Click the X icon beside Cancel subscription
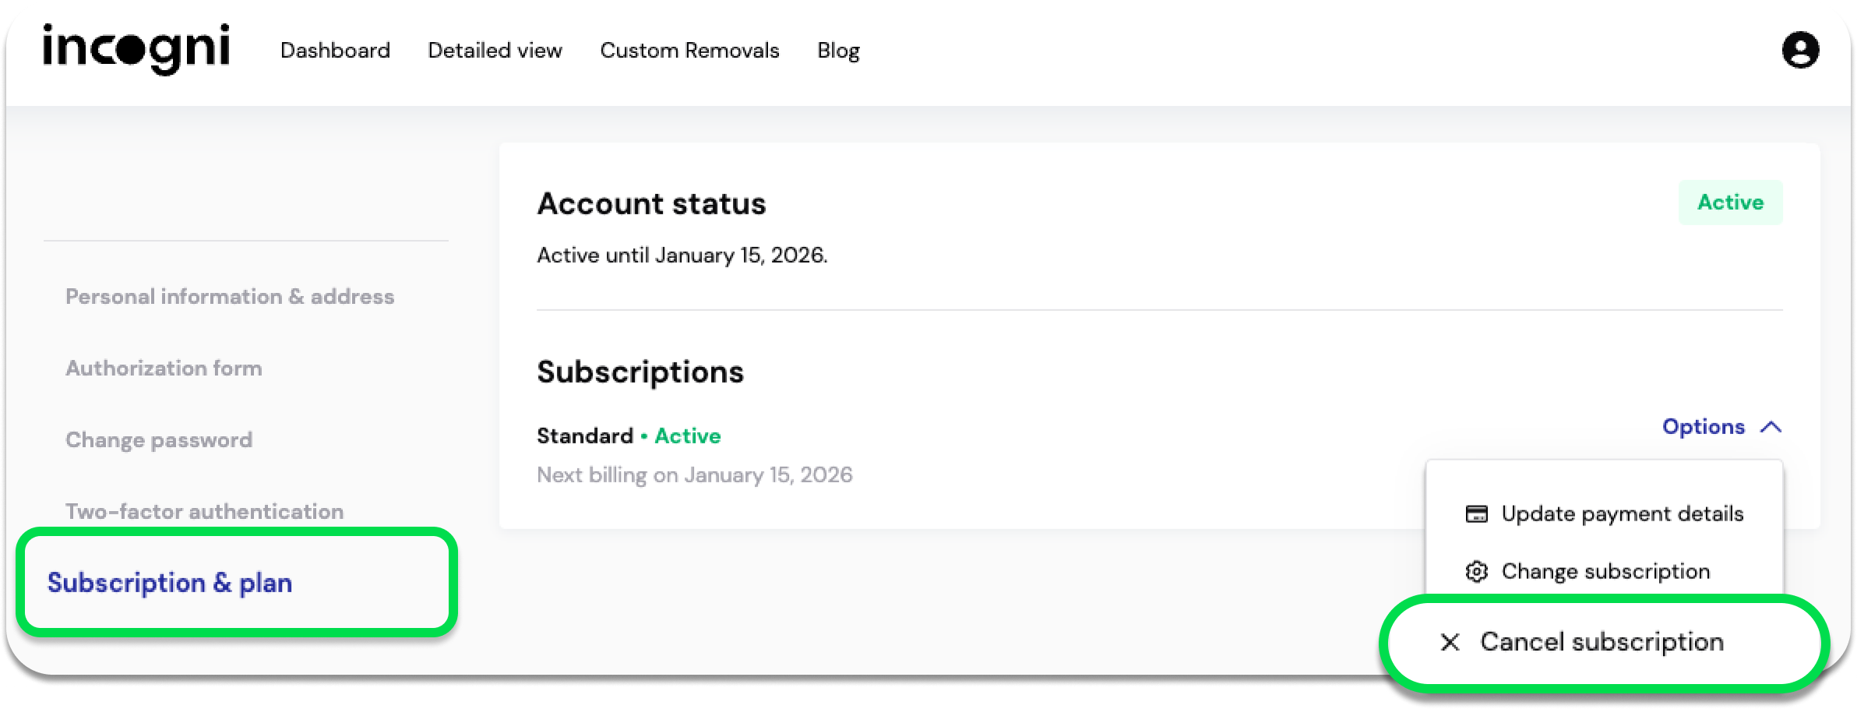This screenshot has width=1857, height=709. (1450, 642)
